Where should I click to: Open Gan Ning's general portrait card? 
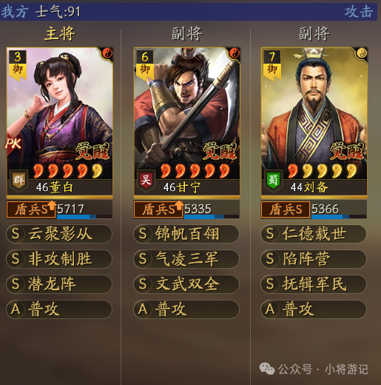pyautogui.click(x=187, y=123)
